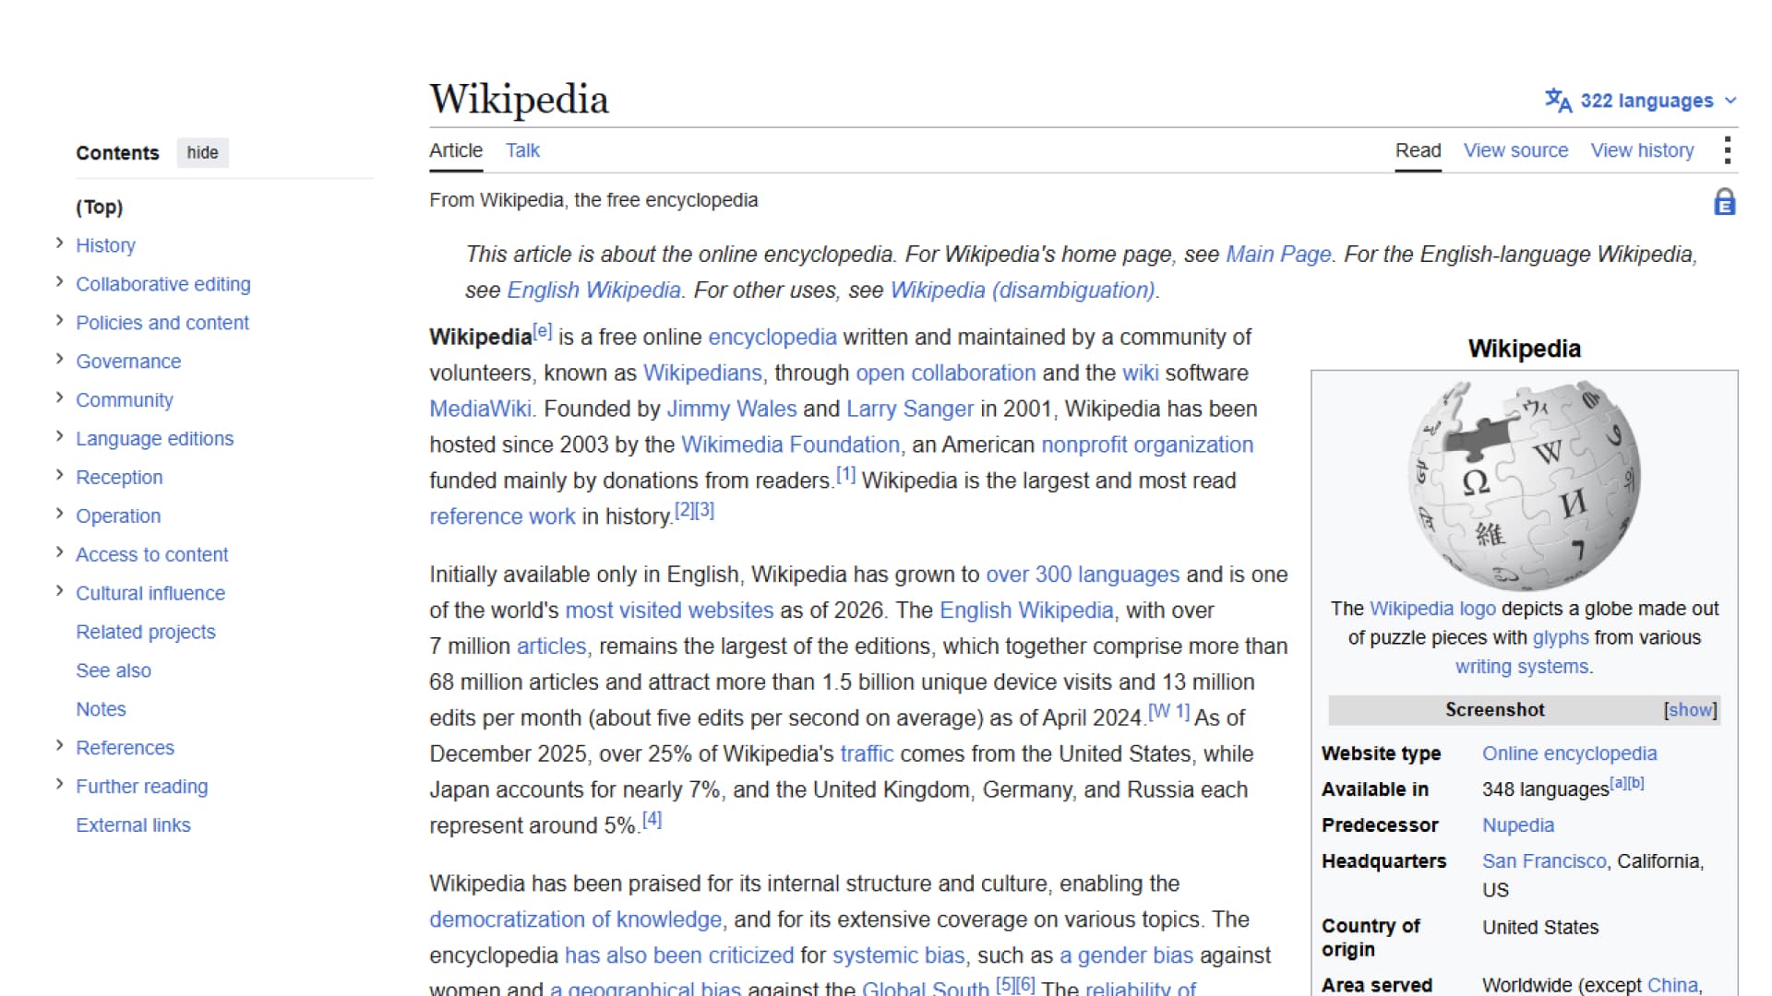Expand the Governance section chevron
The width and height of the screenshot is (1772, 996).
59,360
